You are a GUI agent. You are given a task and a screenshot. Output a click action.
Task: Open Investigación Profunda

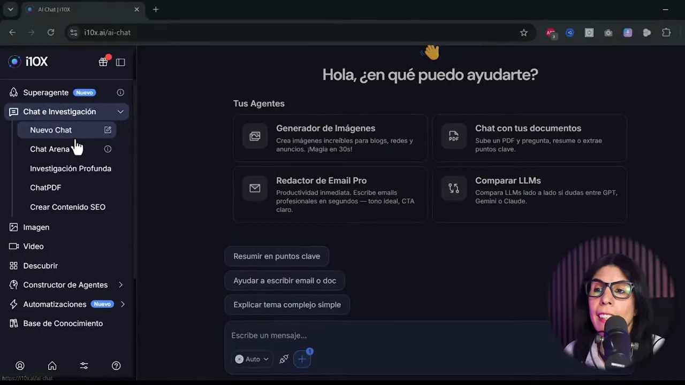click(x=71, y=168)
